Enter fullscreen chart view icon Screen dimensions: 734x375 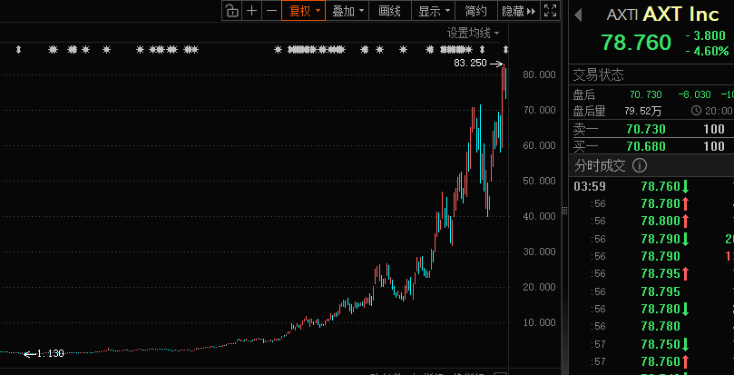tap(550, 11)
